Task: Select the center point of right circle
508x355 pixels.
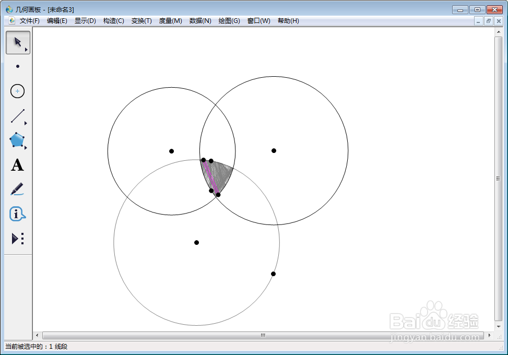Action: point(274,151)
